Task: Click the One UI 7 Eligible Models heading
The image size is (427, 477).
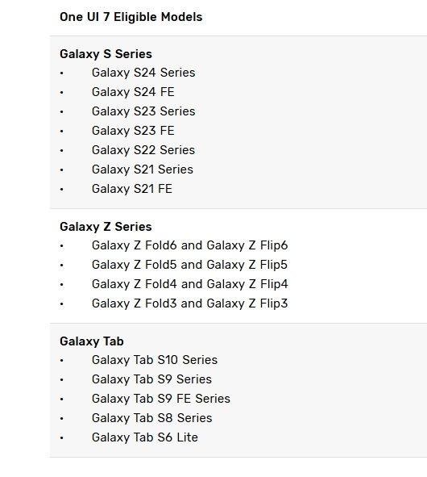Action: click(131, 17)
